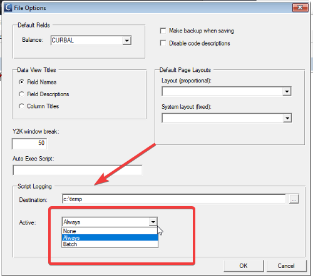
Task: Click the Destination path field
Action: 174,199
